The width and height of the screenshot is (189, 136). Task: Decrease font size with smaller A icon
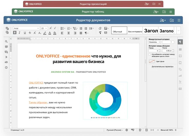pos(55,28)
